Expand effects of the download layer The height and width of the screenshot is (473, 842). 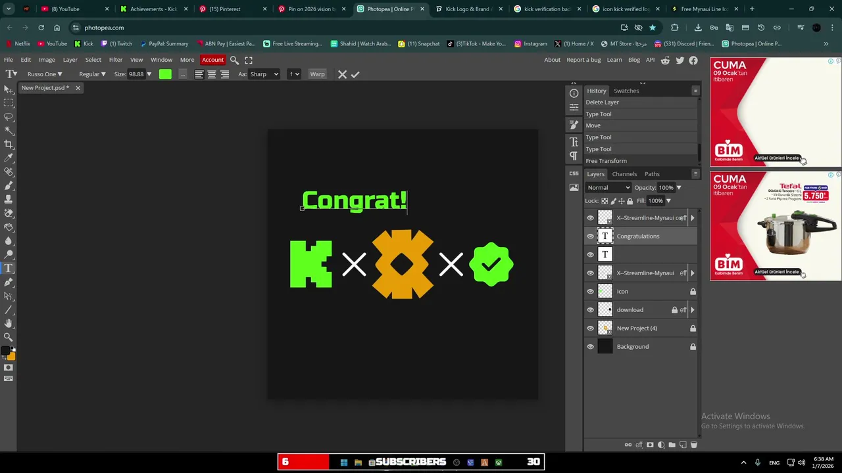(692, 309)
